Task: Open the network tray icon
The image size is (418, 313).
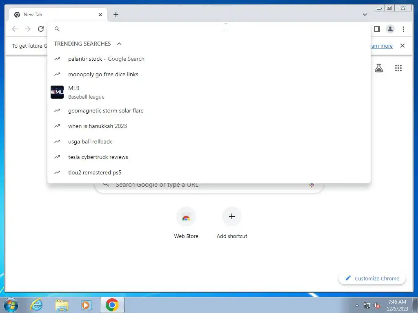Action: click(x=367, y=306)
